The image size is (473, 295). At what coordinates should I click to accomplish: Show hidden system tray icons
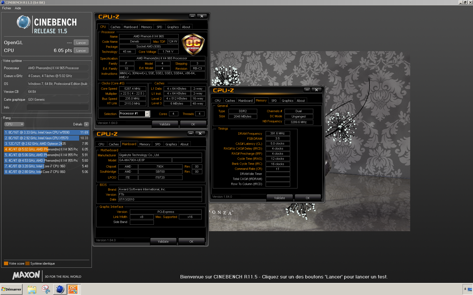coord(465,289)
